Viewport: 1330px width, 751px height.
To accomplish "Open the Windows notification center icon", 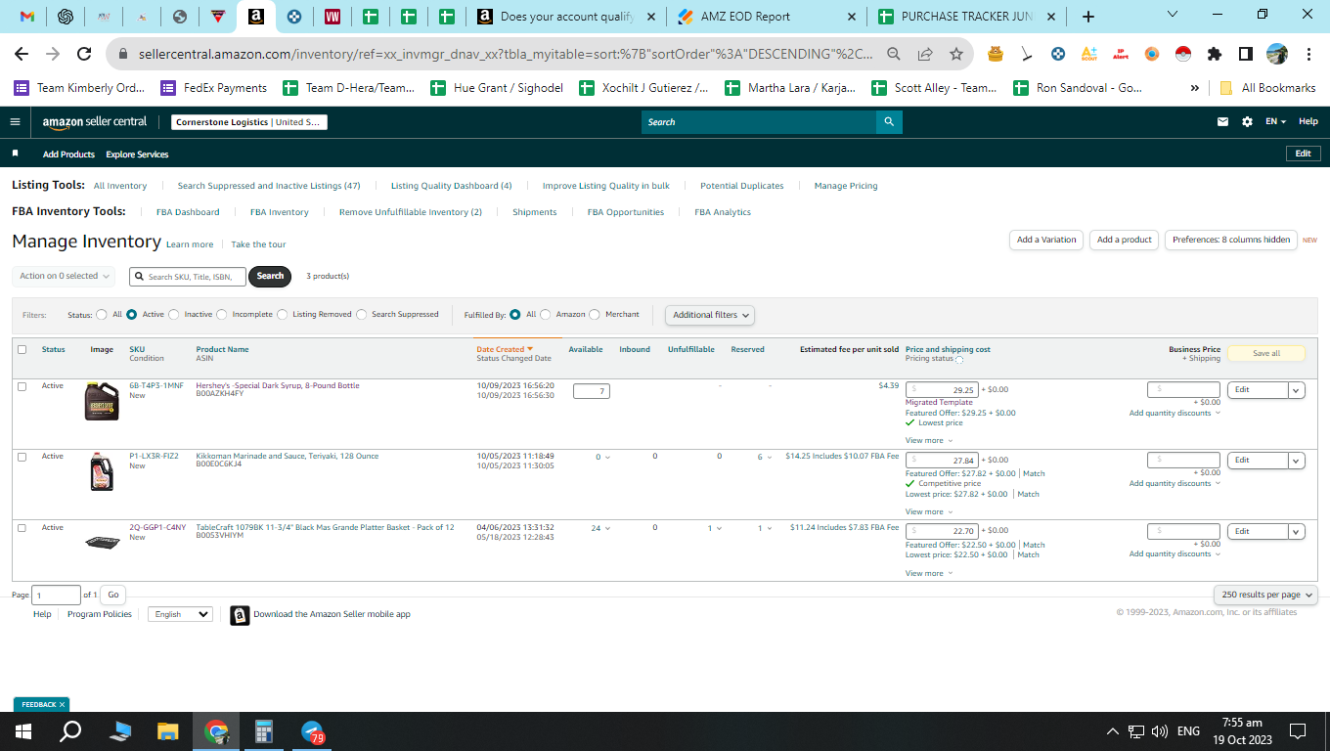I will (x=1298, y=731).
